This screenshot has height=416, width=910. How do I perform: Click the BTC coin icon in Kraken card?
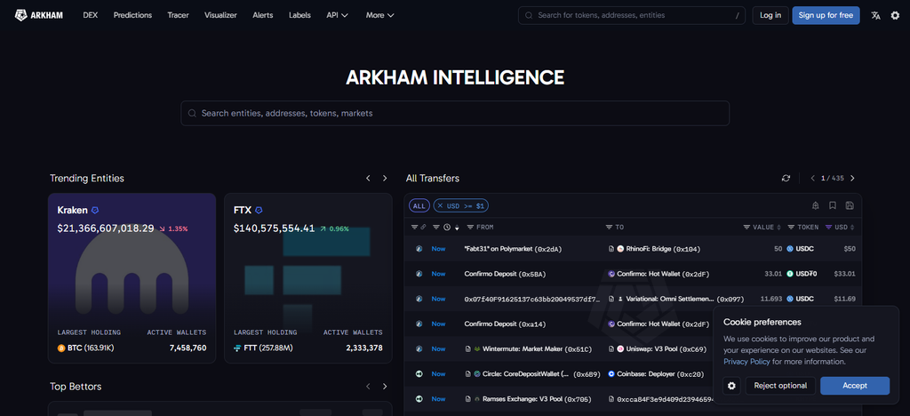[61, 348]
